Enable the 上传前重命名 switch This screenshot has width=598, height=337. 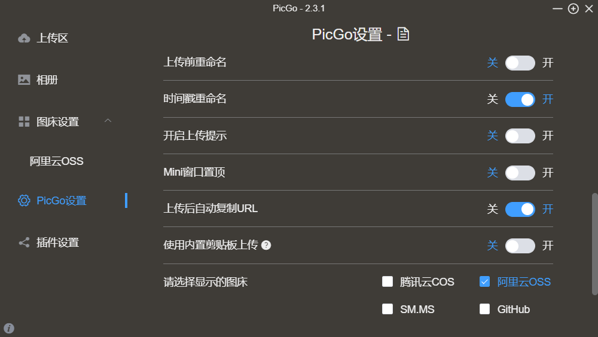click(x=520, y=63)
